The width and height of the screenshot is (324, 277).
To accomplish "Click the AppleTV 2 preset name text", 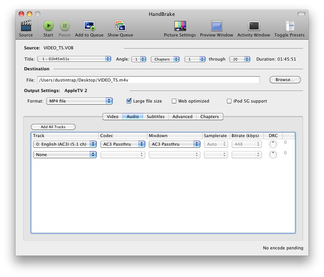I will (76, 91).
